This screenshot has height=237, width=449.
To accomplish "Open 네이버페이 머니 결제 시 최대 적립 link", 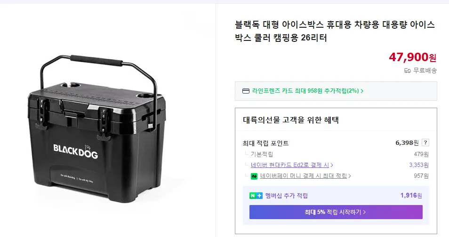I will [304, 176].
